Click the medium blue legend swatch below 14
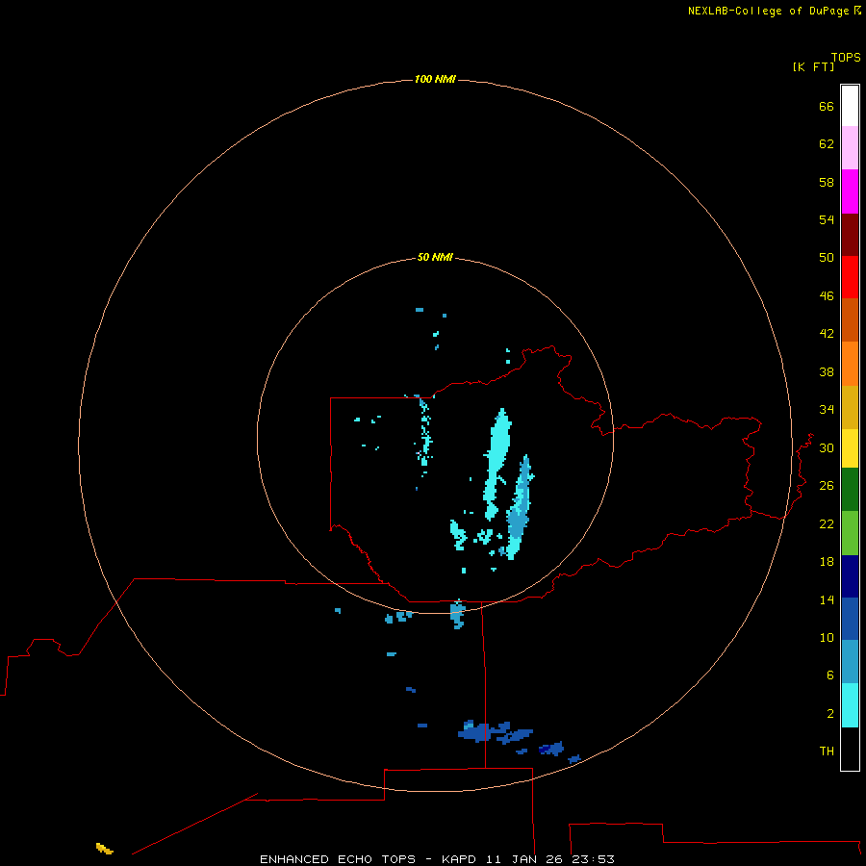 (x=850, y=619)
